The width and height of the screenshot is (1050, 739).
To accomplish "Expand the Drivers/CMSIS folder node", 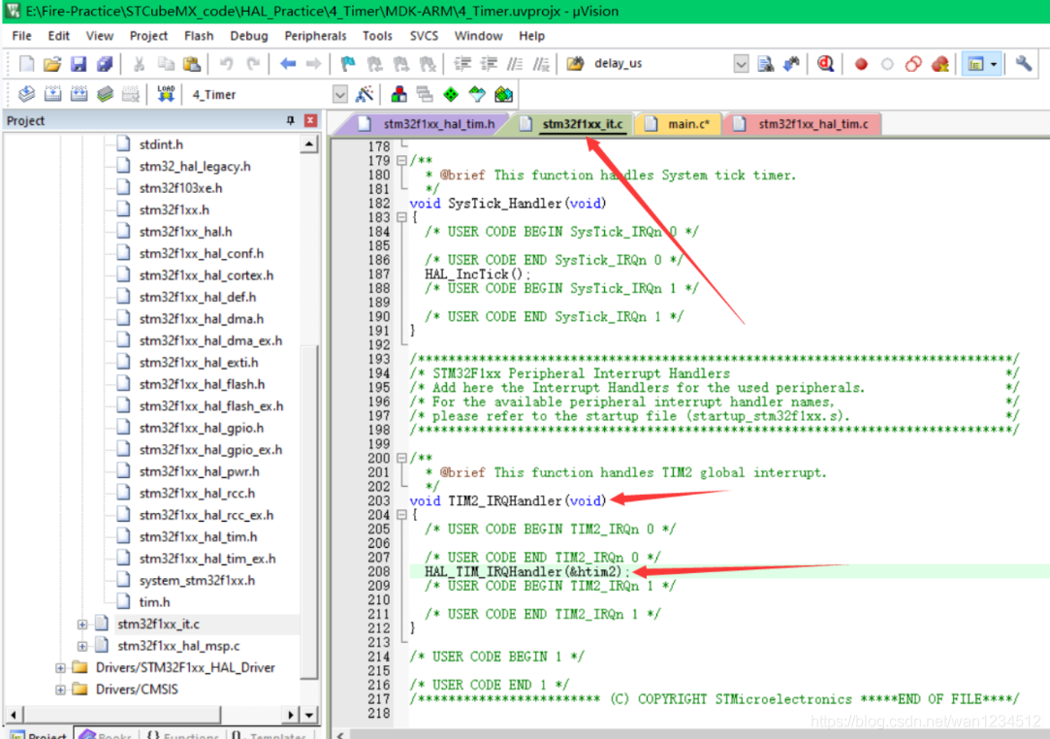I will [61, 690].
